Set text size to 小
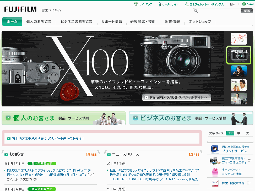 [x=230, y=133]
